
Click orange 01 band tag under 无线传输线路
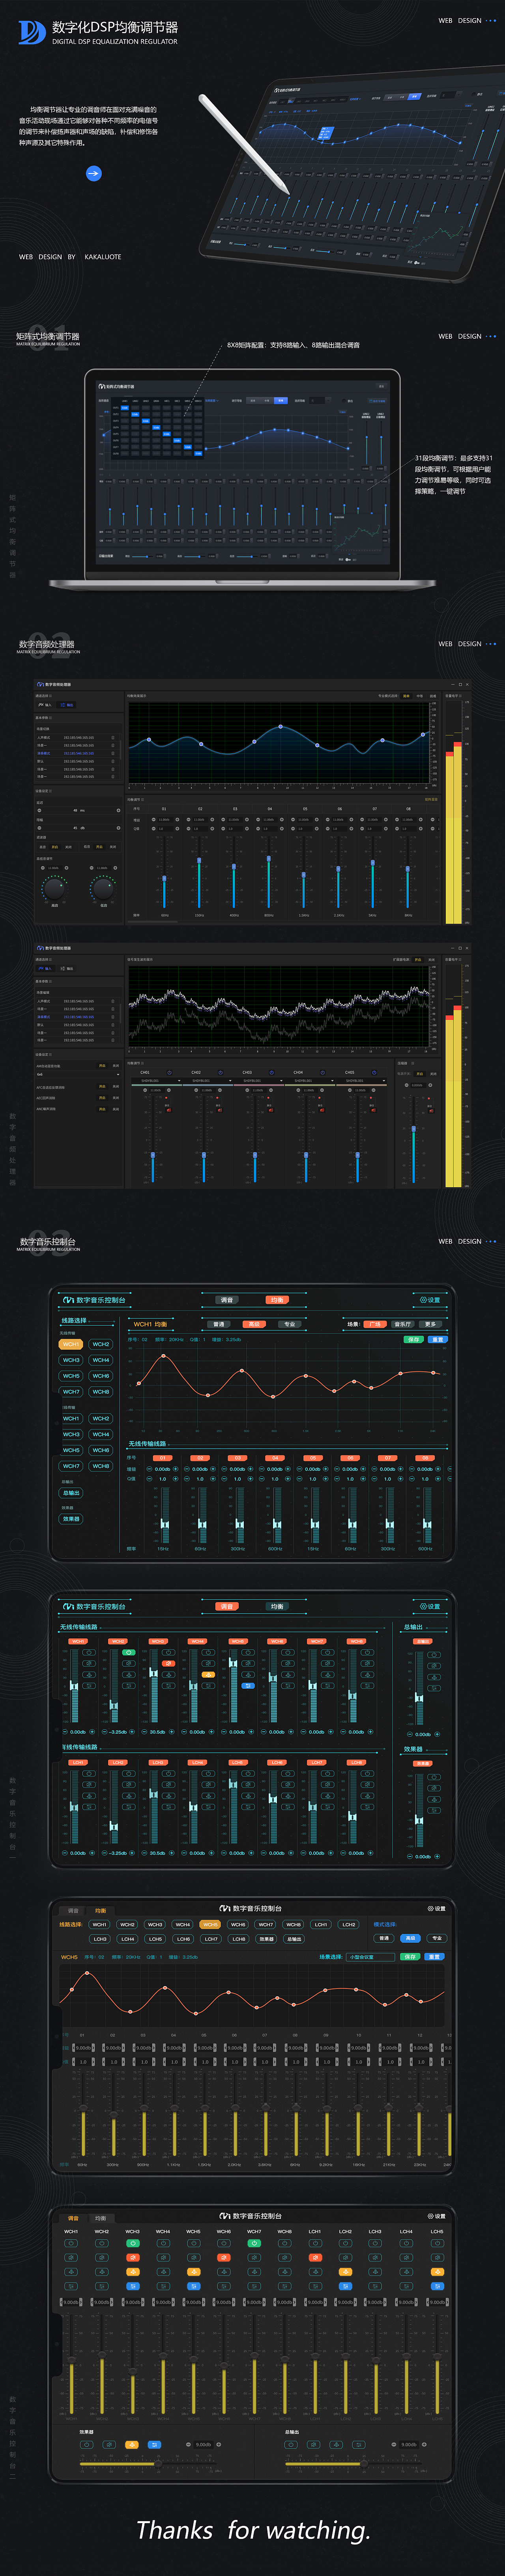click(163, 1458)
